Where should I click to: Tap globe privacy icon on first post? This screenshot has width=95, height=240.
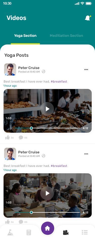44,72
